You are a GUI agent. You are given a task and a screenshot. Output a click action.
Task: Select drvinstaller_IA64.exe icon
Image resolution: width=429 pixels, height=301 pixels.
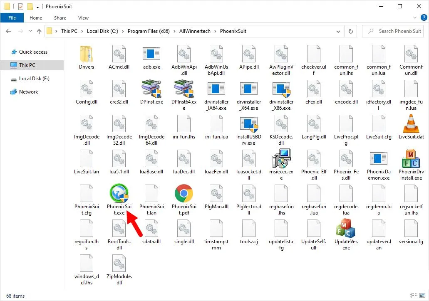click(x=216, y=89)
